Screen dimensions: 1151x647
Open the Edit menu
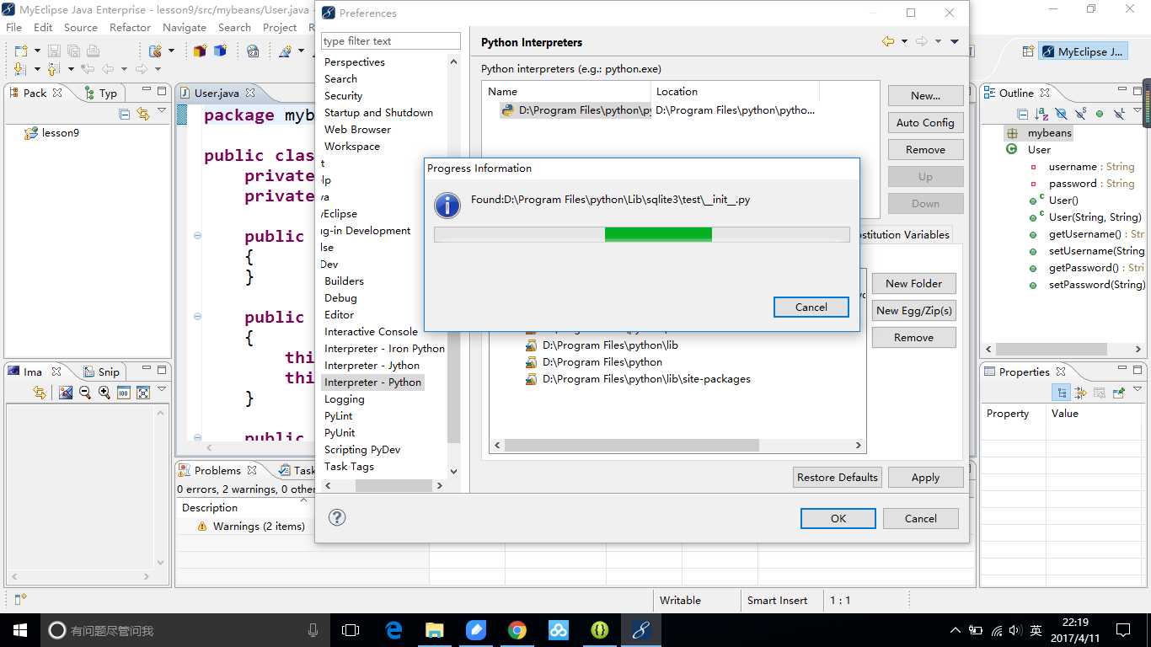point(43,27)
